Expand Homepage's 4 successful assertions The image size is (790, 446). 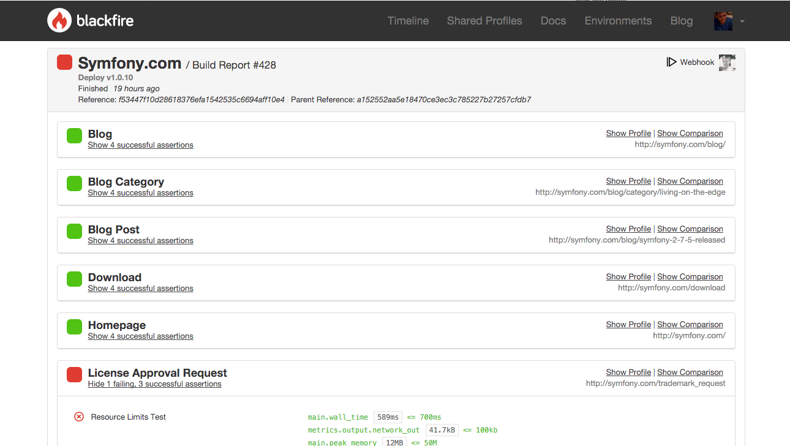(140, 336)
